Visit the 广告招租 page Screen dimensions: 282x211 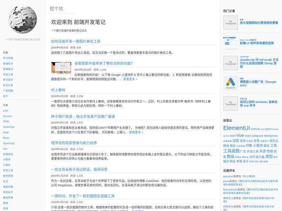(8, 91)
